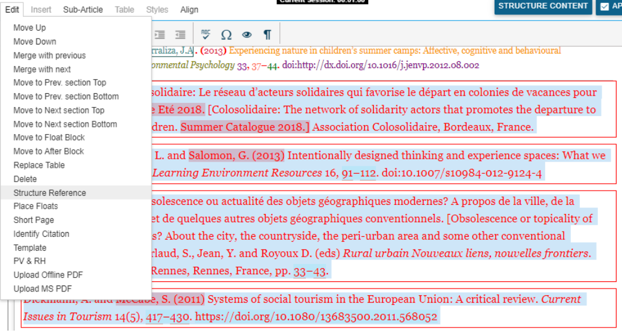The height and width of the screenshot is (336, 622).
Task: Select Merge with next
Action: (x=76, y=69)
